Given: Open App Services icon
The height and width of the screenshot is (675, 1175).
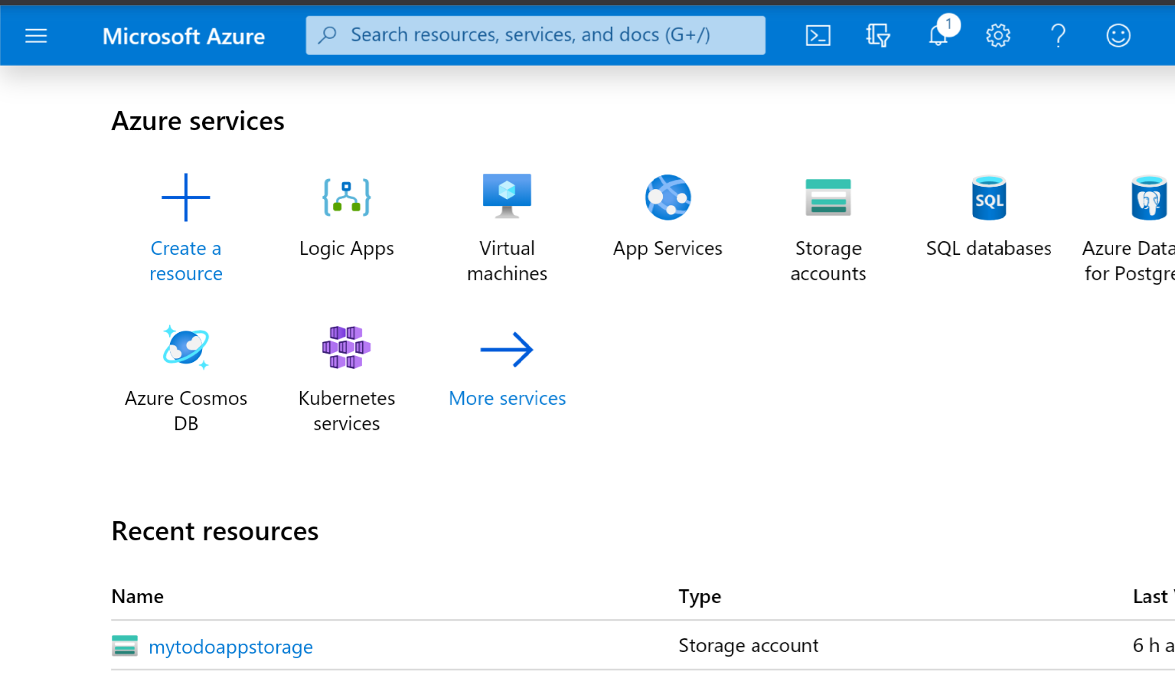Looking at the screenshot, I should [x=667, y=197].
